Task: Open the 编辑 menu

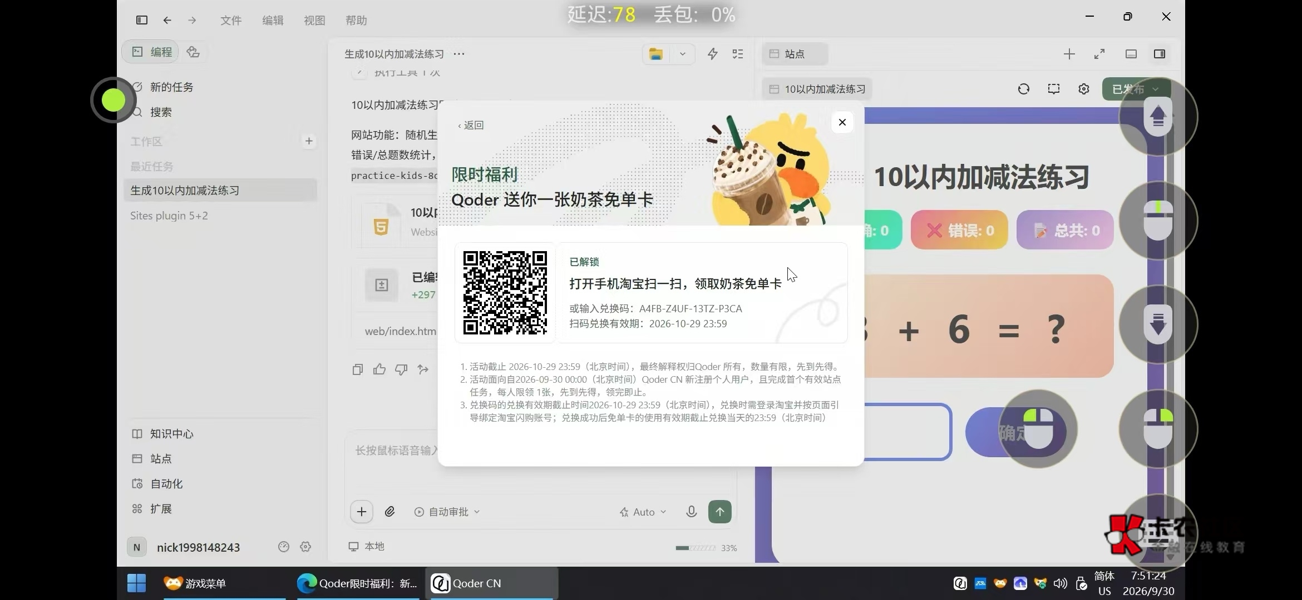Action: tap(273, 21)
